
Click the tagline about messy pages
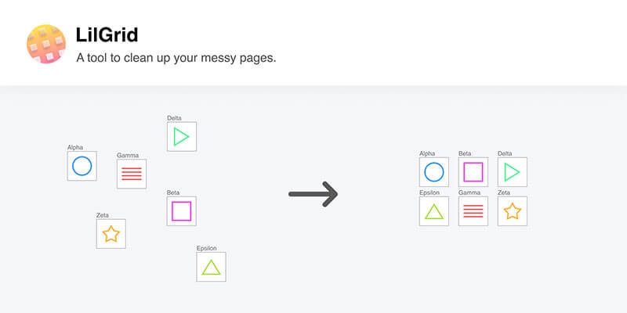[176, 58]
